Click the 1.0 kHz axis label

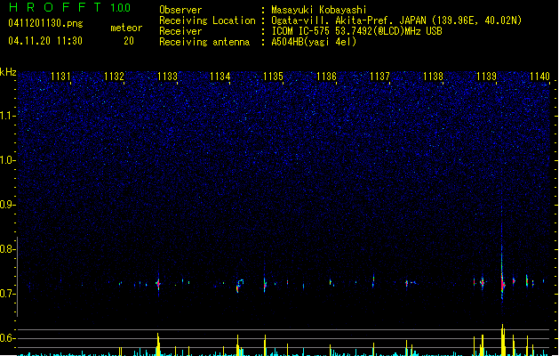[8, 160]
